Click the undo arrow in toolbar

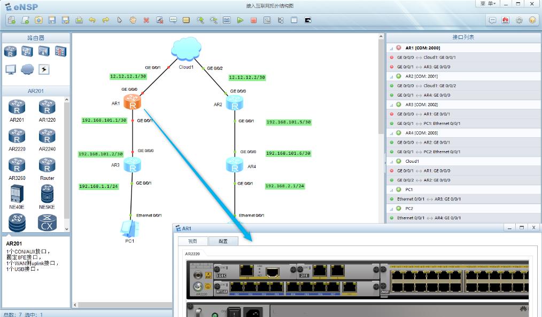coord(92,20)
